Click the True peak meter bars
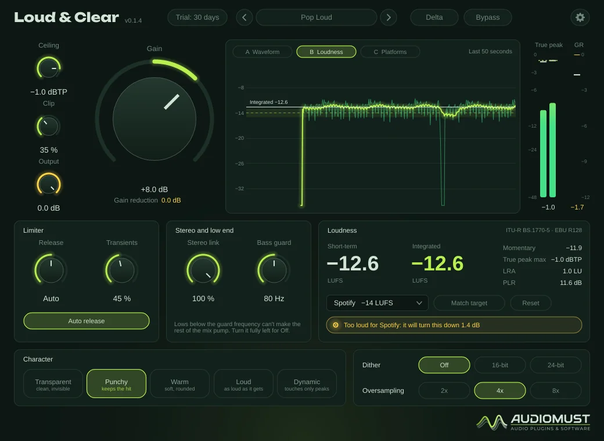The width and height of the screenshot is (604, 441). pos(548,150)
